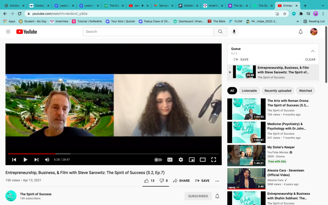Save the queue as a playlist

241,59
